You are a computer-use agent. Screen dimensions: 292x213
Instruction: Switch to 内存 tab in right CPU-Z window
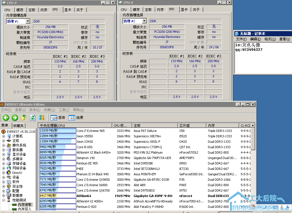click(x=160, y=10)
